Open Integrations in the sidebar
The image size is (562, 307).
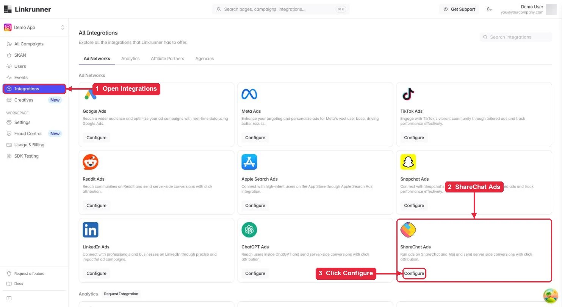(34, 89)
